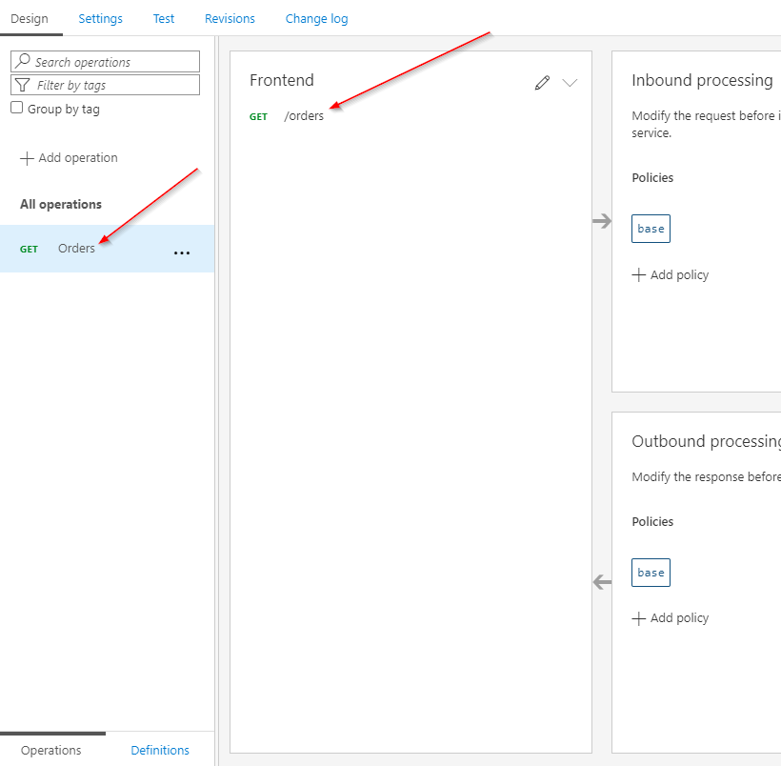Select the base policy in Inbound processing
The width and height of the screenshot is (781, 766).
[x=651, y=229]
